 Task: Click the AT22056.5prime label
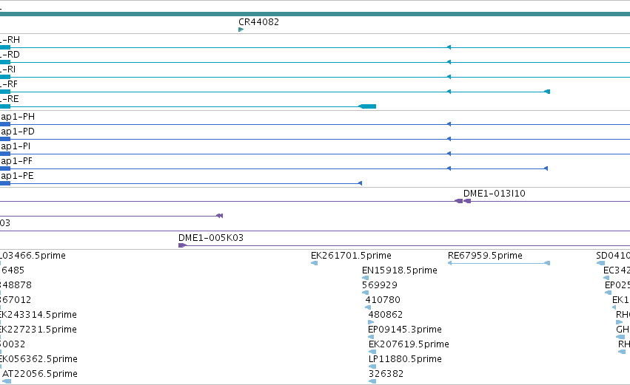point(40,374)
